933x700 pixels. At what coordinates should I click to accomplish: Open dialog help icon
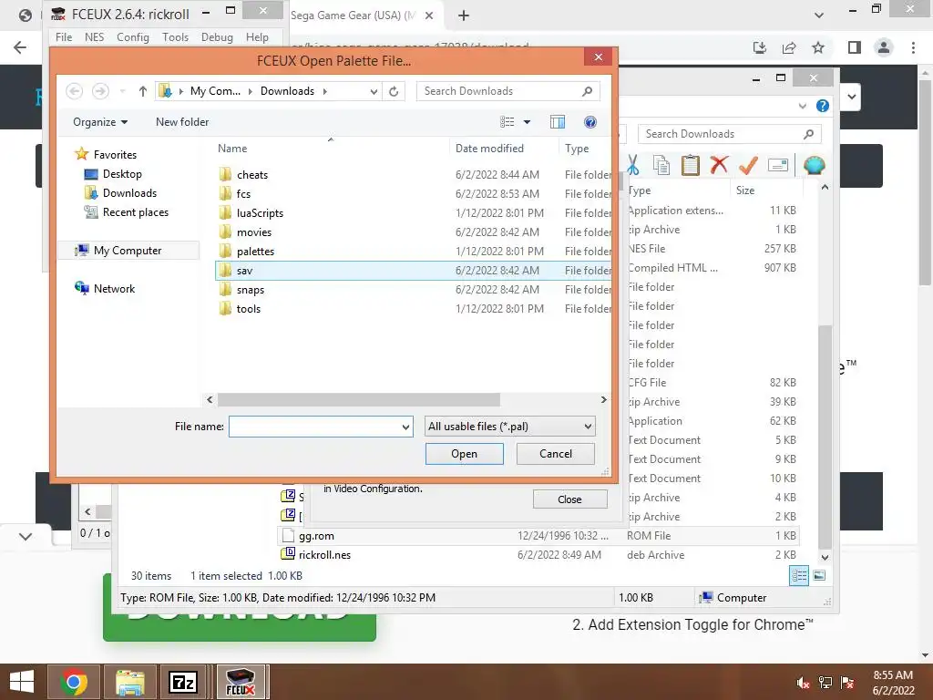point(590,122)
